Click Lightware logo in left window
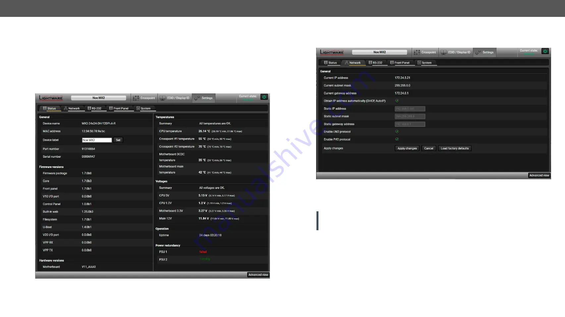565x317 pixels. pyautogui.click(x=51, y=98)
